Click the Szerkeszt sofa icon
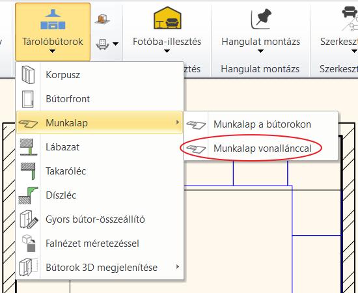 click(350, 19)
